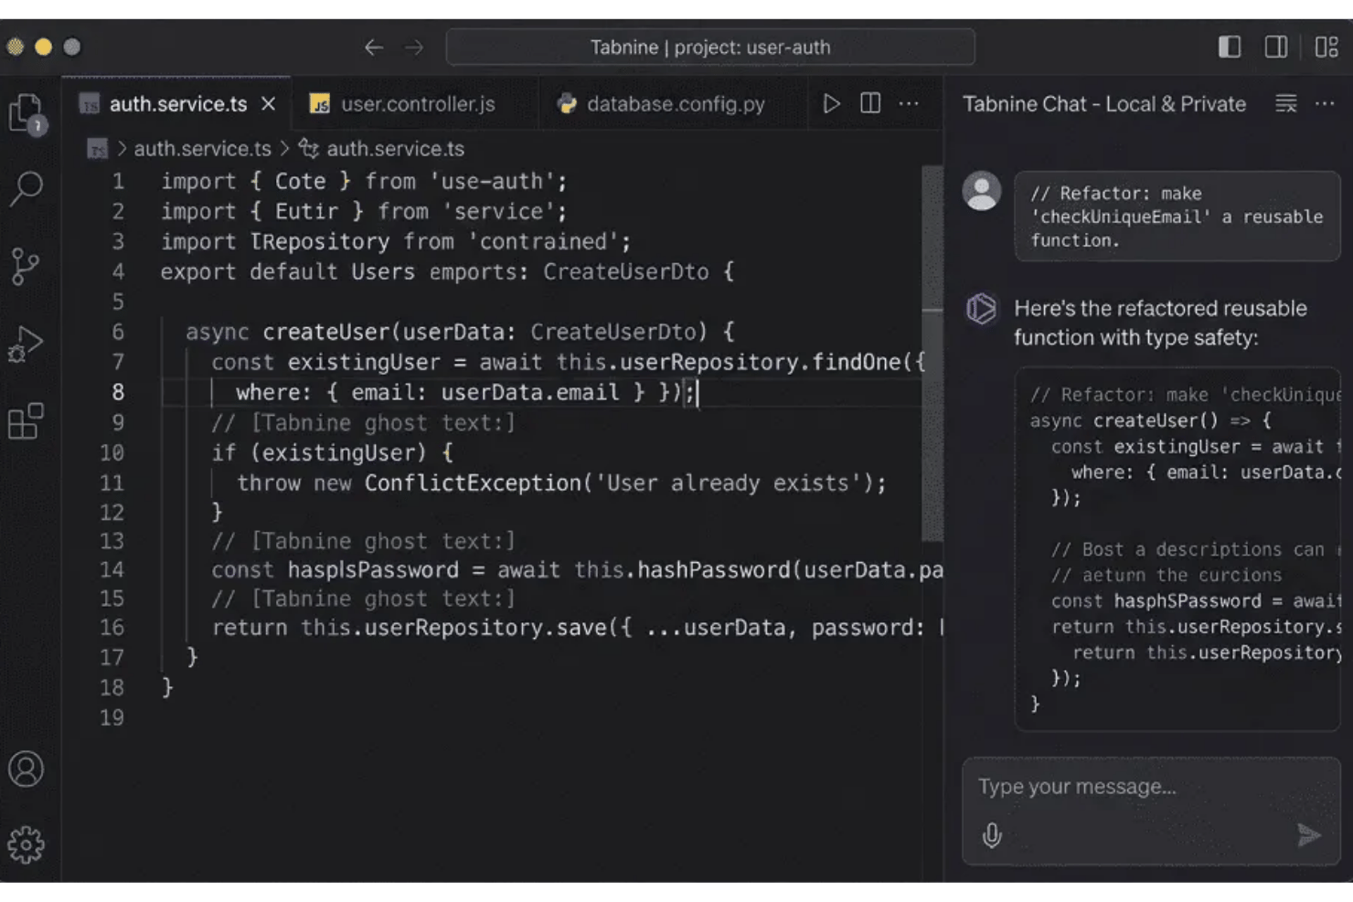Open the Search magnifier in activity bar
The width and height of the screenshot is (1353, 902).
click(27, 189)
